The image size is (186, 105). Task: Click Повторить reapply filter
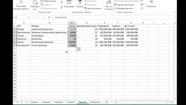tap(91, 5)
